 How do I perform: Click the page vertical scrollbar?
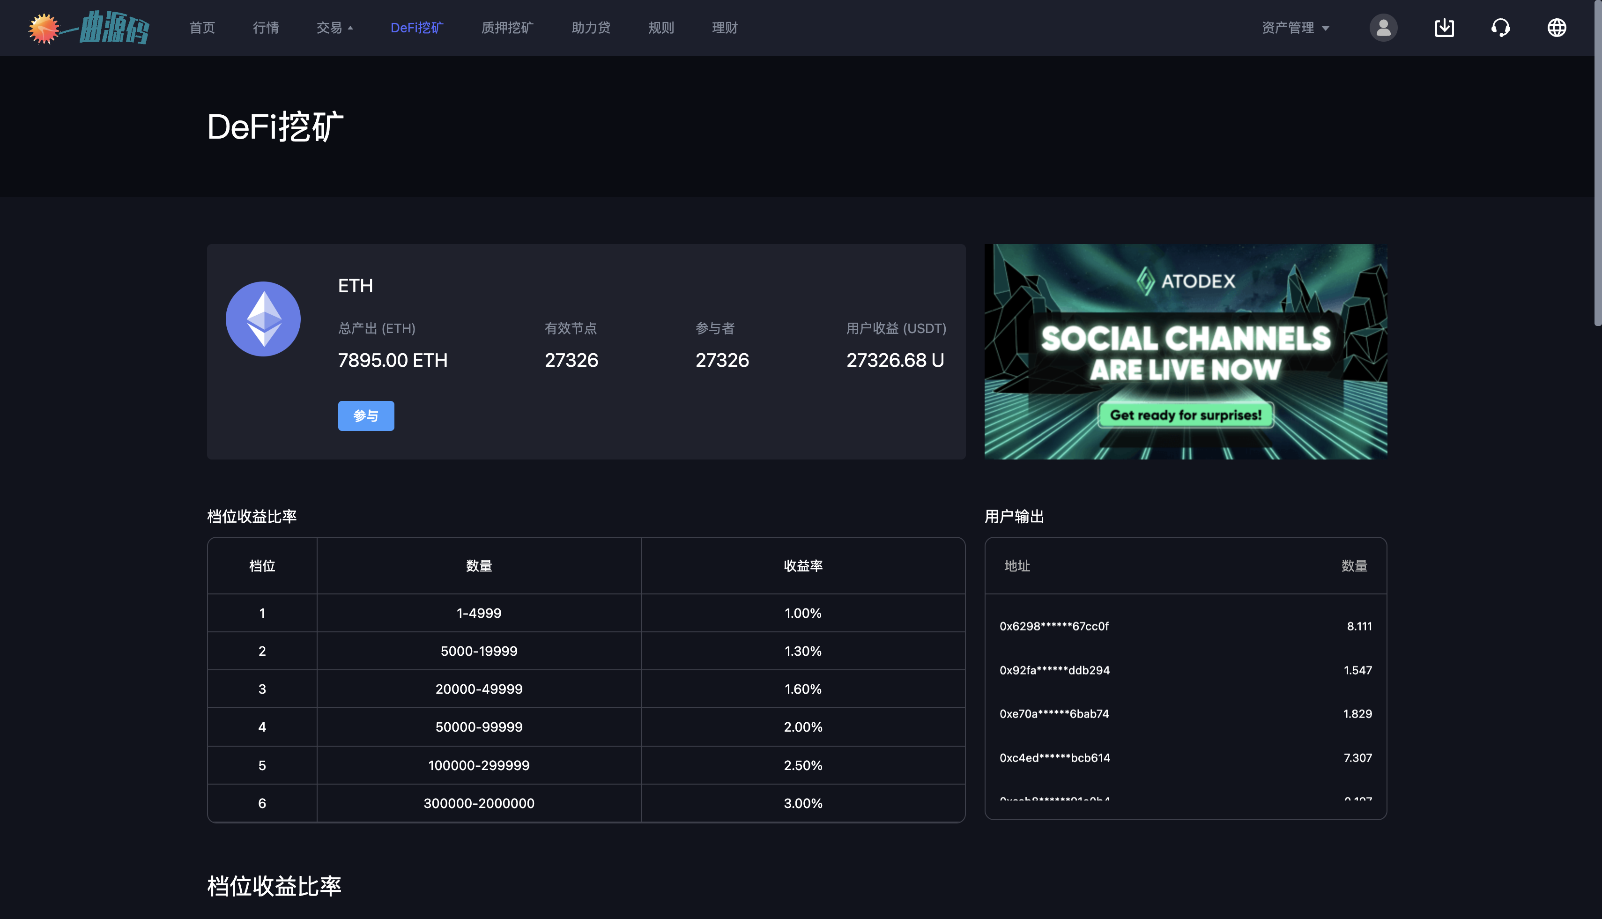coord(1597,164)
